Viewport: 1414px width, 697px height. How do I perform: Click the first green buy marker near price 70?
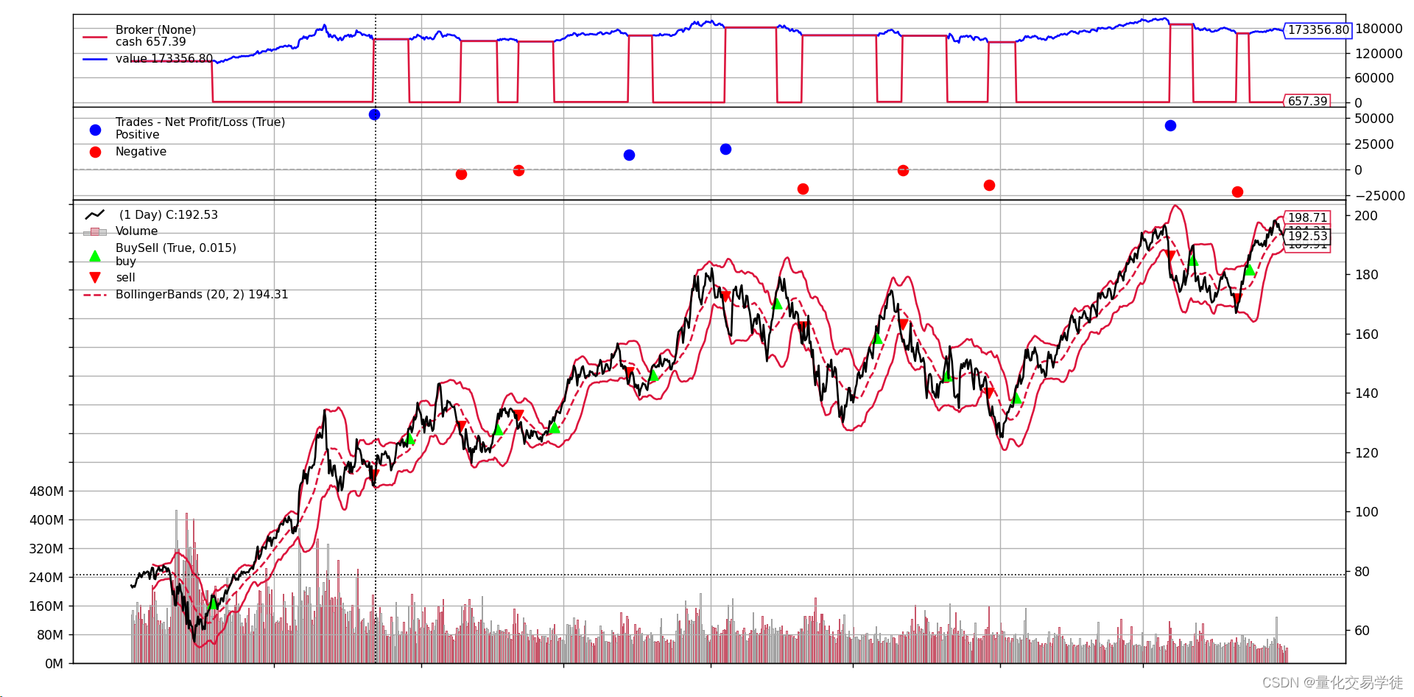214,603
